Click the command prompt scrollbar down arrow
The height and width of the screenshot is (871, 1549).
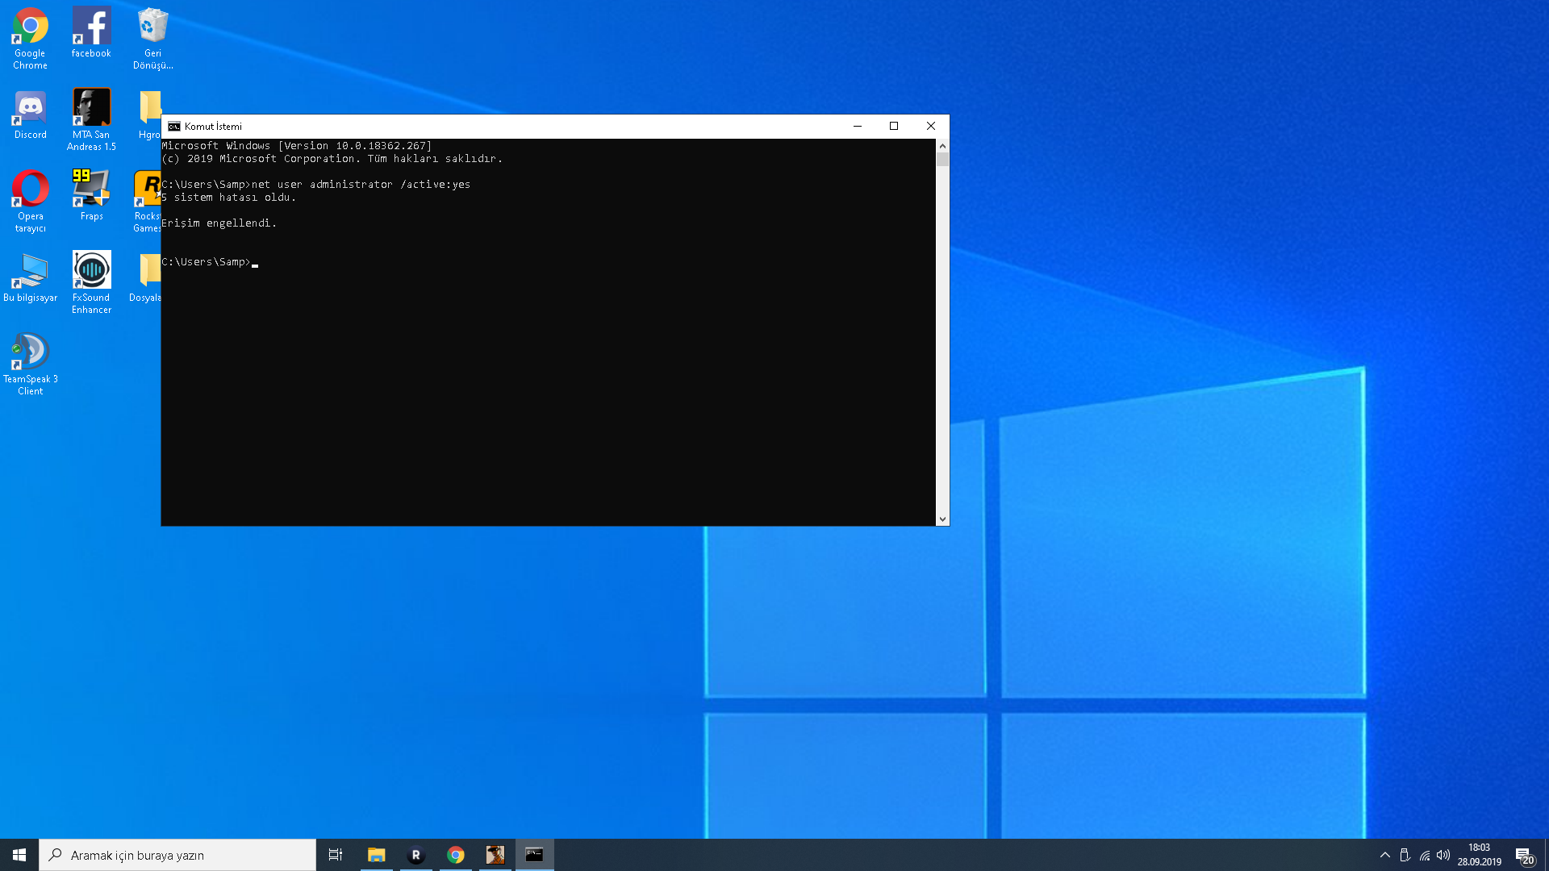tap(942, 519)
